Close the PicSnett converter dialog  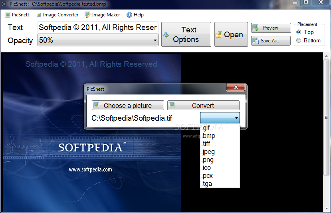236,87
